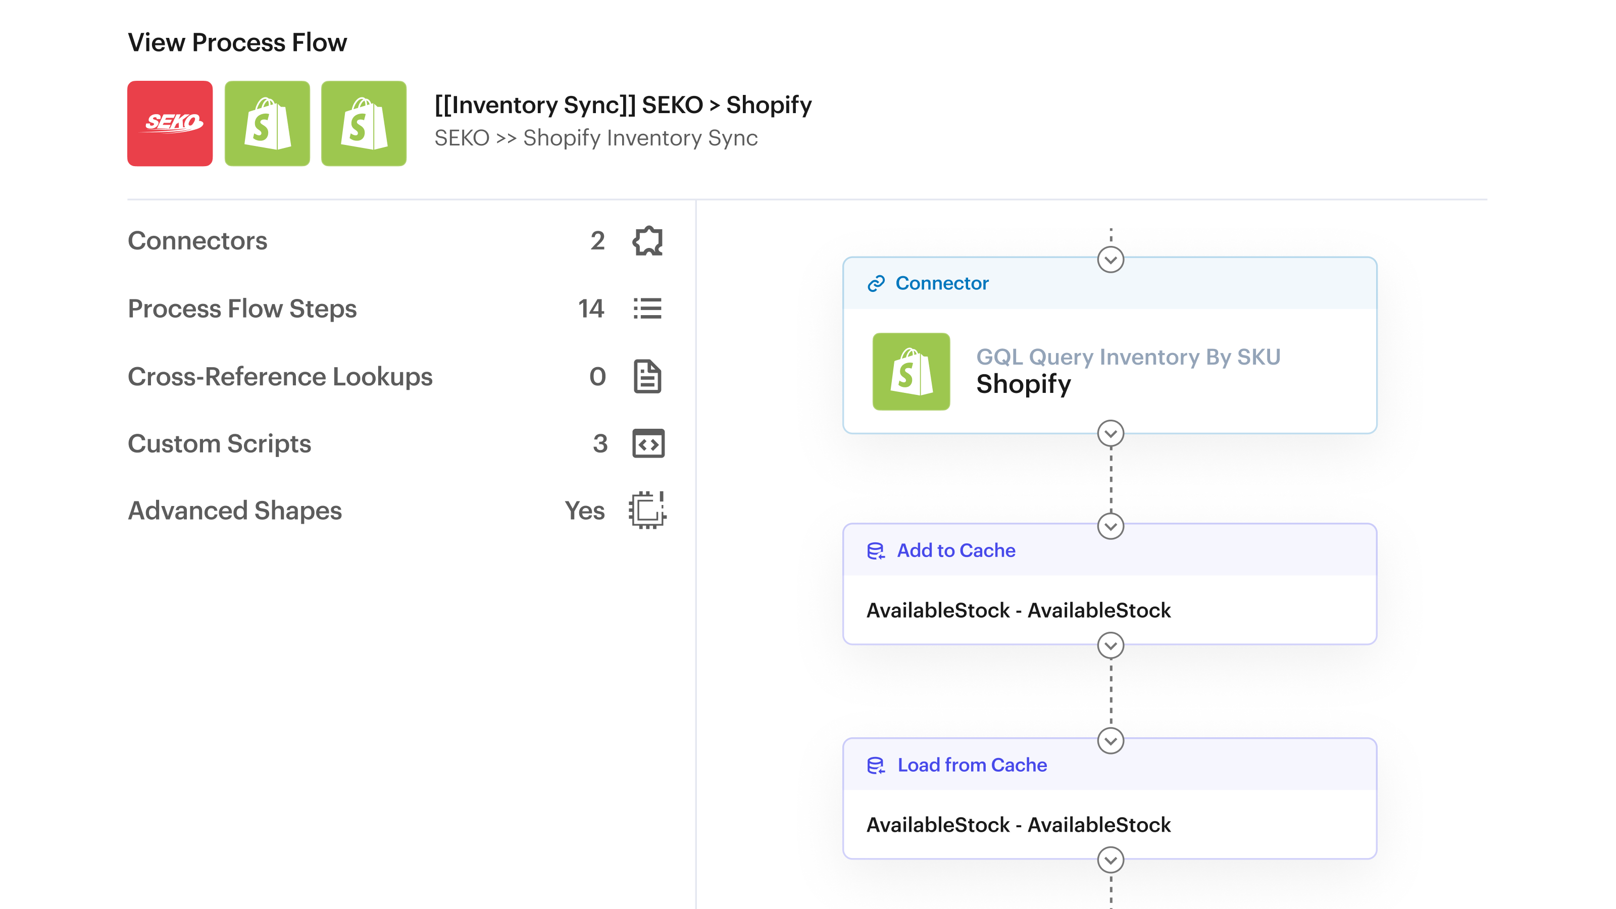Click the Process Flow Steps list icon
The height and width of the screenshot is (909, 1616).
coord(647,309)
